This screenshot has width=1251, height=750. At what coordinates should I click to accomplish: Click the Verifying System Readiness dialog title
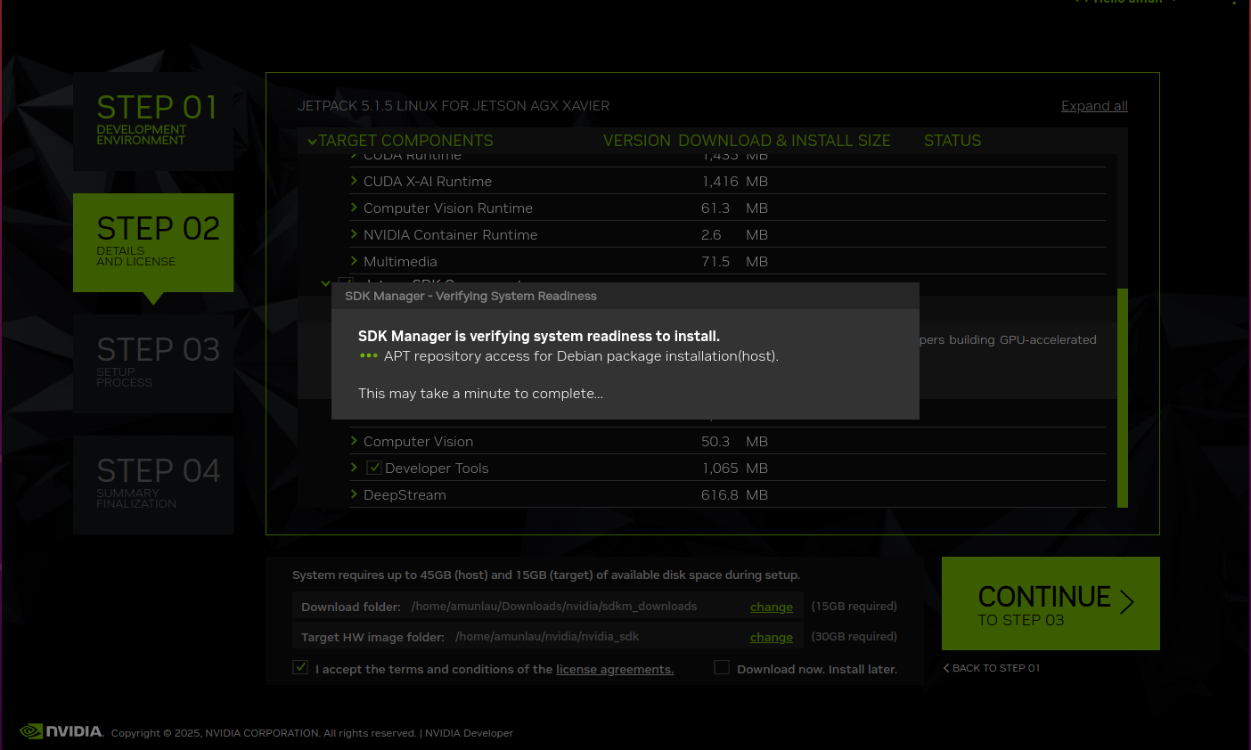[471, 296]
